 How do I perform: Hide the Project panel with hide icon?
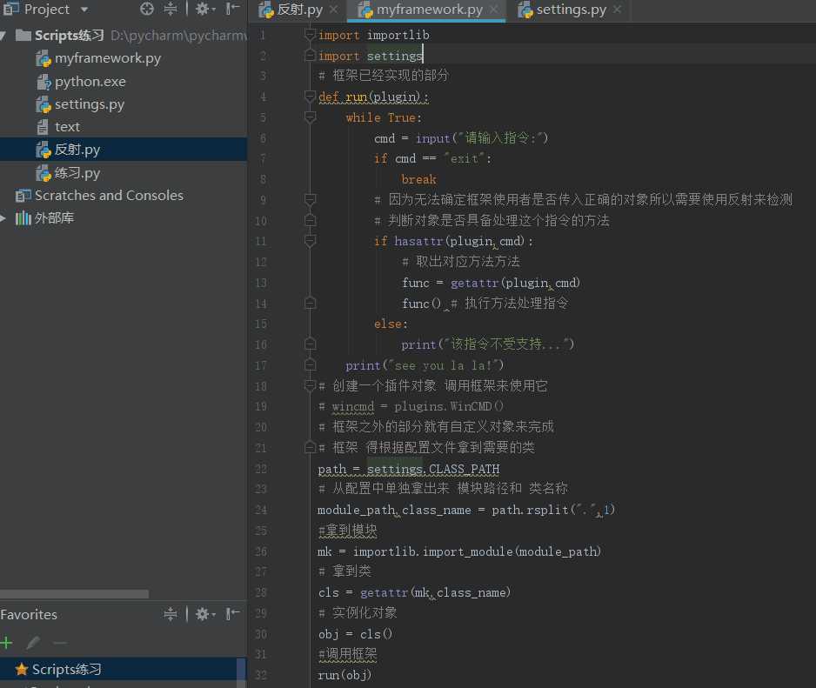pos(232,9)
